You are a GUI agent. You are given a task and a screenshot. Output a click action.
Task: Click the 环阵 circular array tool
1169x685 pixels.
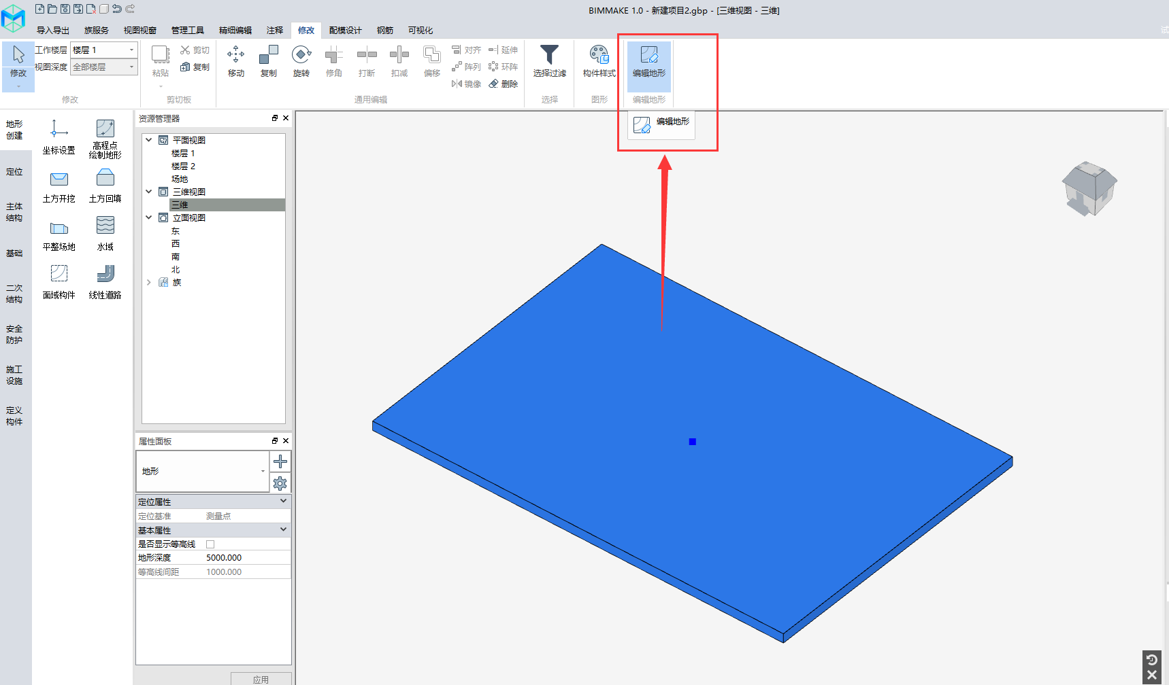pos(504,67)
